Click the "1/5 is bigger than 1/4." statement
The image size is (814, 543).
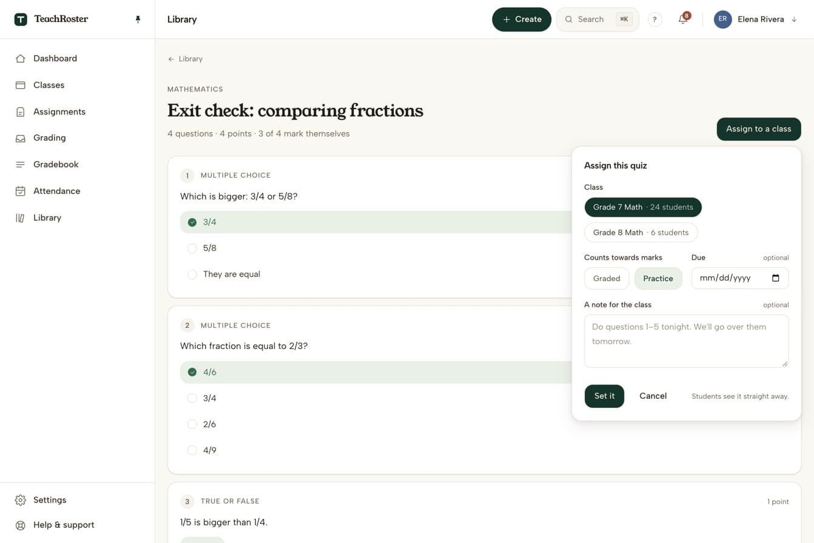pyautogui.click(x=224, y=522)
